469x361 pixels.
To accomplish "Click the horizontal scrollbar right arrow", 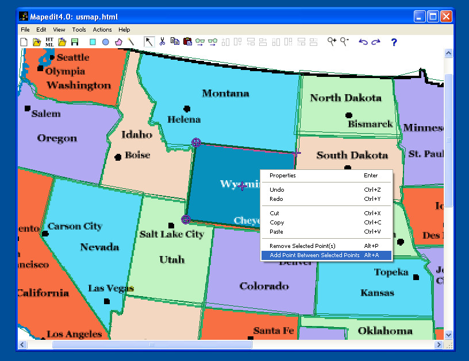I will 439,344.
